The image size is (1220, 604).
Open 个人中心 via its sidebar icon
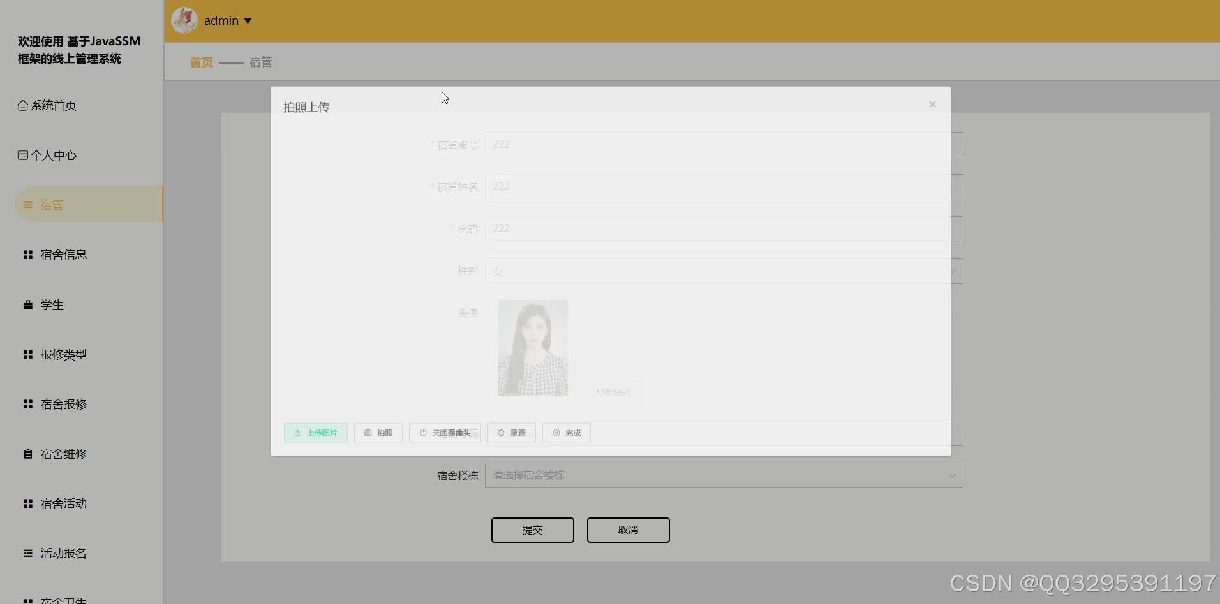tap(22, 155)
